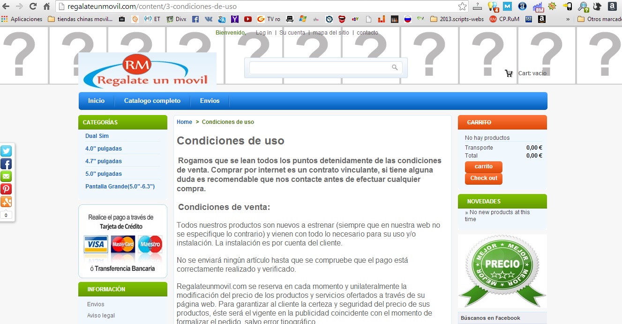The image size is (622, 324).
Task: Click the NOVEDADES block header
Action: (502, 202)
